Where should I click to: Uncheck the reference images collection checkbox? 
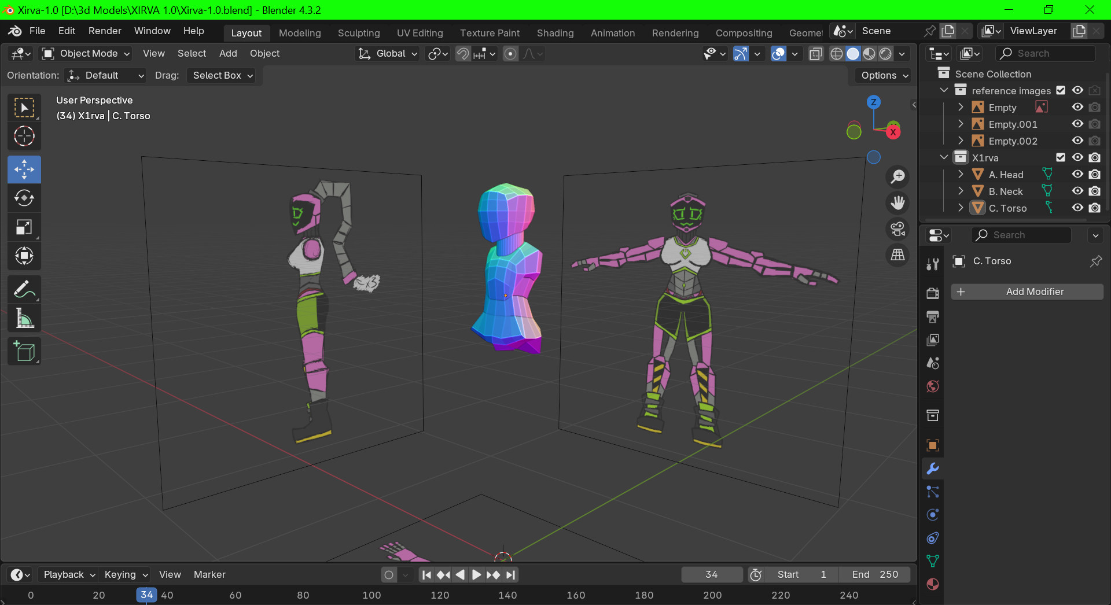(1061, 90)
